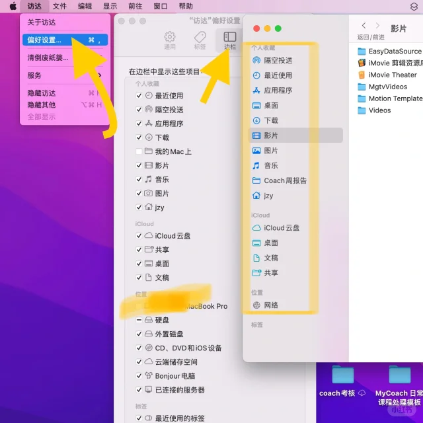Image resolution: width=423 pixels, height=423 pixels.
Task: Click the 共享 shared folder icon in sidebar
Action: (256, 273)
